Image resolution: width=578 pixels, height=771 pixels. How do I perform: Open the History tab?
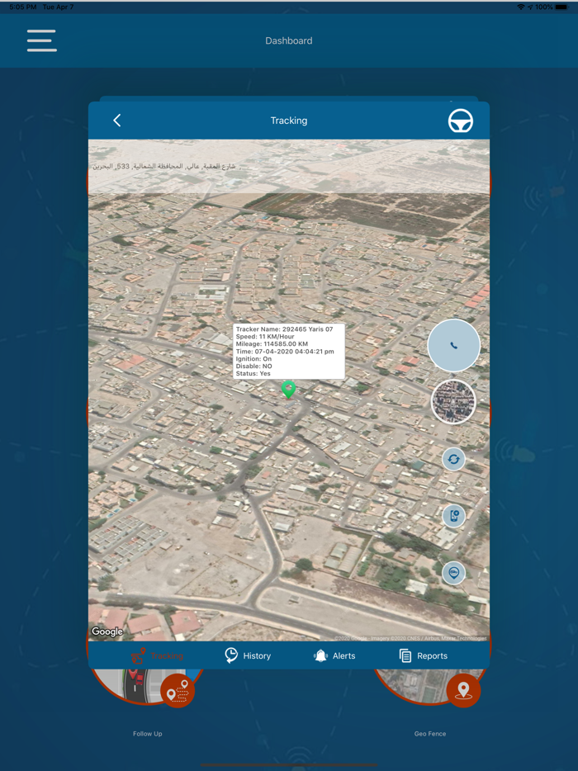248,655
